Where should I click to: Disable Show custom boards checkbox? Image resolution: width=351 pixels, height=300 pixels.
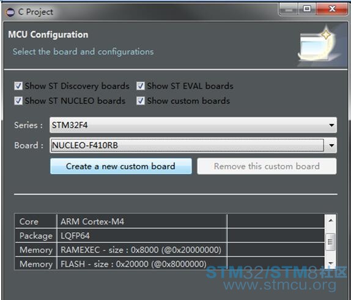[x=141, y=101]
